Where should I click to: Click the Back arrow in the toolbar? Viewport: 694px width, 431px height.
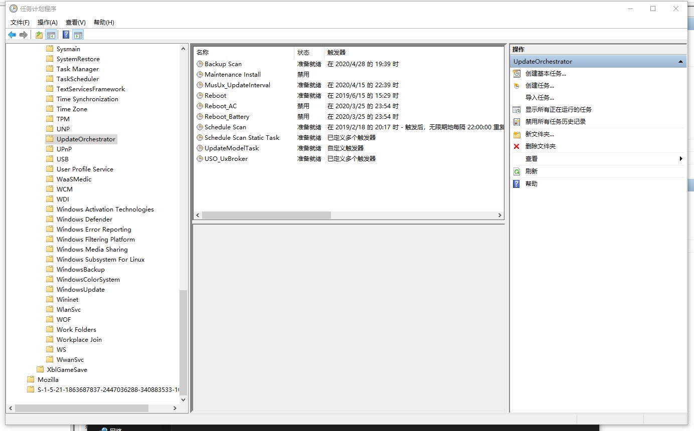12,35
